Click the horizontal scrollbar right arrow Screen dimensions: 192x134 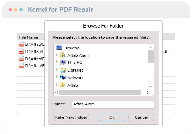148,92
